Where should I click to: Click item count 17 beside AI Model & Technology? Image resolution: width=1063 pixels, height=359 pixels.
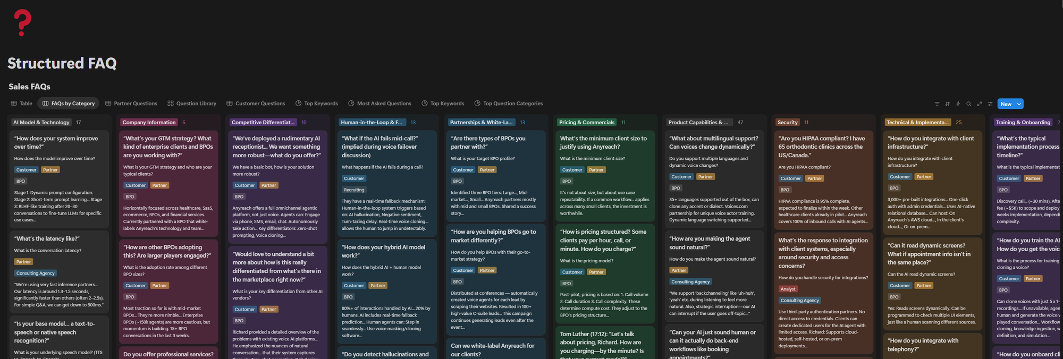(x=78, y=123)
